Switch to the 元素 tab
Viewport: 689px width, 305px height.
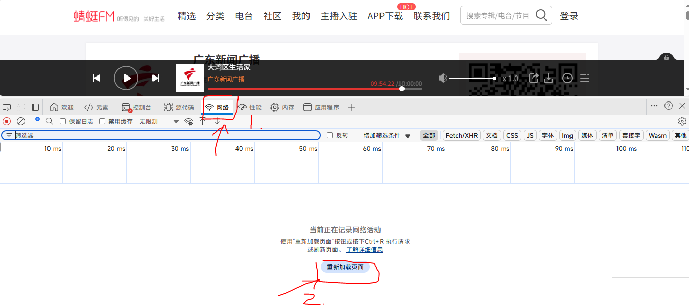point(97,107)
